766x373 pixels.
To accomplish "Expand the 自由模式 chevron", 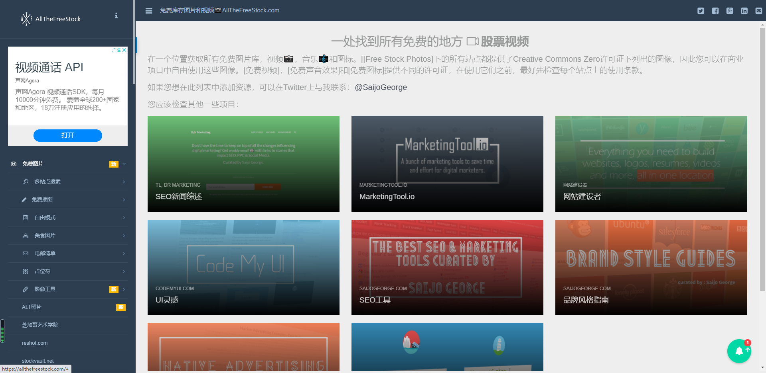I will [x=124, y=218].
